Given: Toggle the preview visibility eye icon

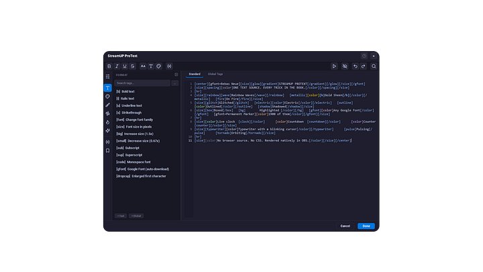Looking at the screenshot, I should pos(345,66).
